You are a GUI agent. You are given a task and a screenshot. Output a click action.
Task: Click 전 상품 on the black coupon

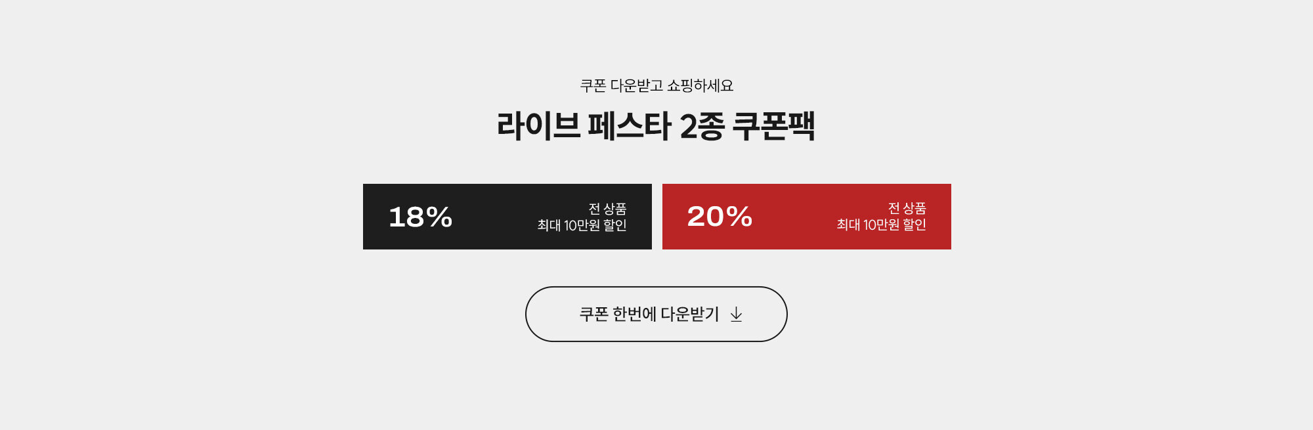point(607,209)
